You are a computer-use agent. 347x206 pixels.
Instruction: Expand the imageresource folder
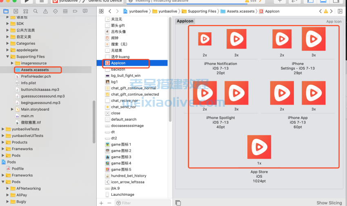12,63
